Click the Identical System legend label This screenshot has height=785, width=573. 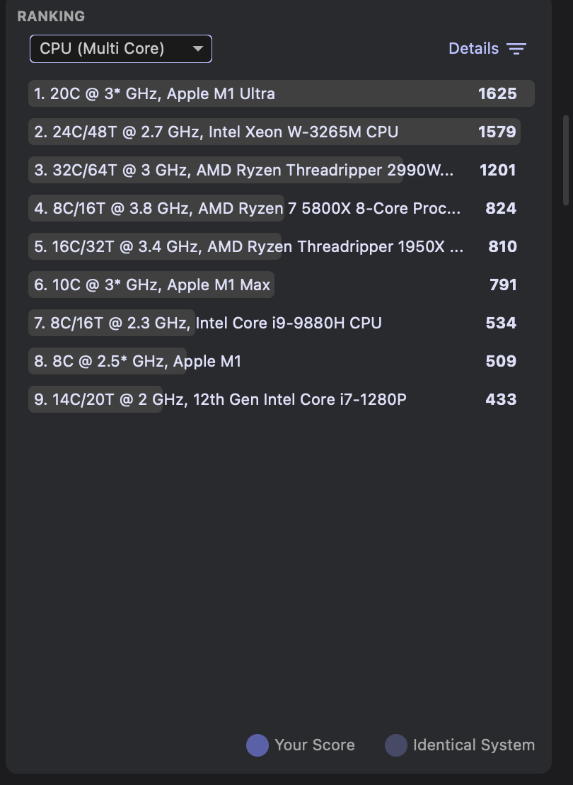click(x=474, y=745)
